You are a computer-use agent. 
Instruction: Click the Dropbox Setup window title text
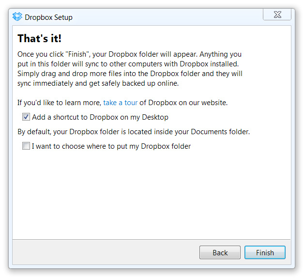pos(49,17)
